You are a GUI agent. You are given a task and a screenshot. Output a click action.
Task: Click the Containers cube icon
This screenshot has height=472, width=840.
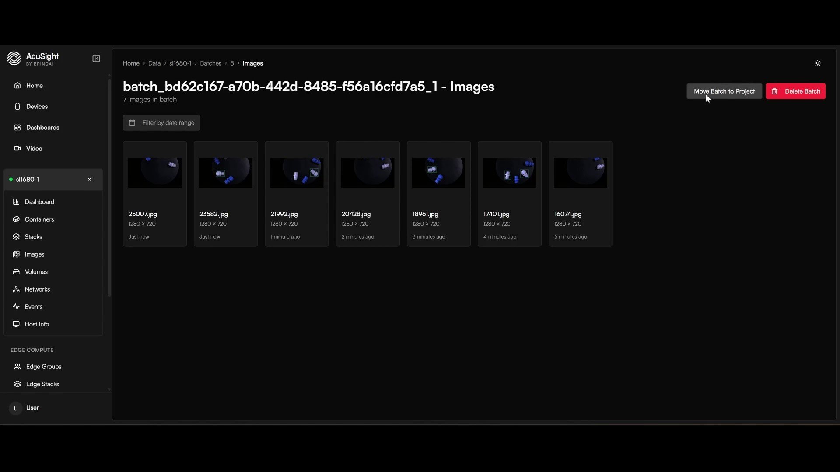pos(16,219)
